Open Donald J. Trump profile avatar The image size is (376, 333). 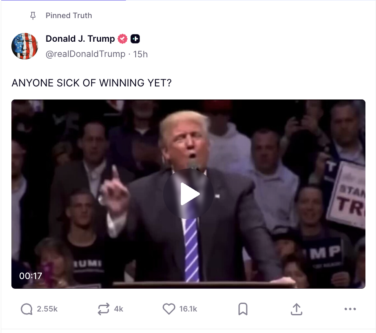[x=25, y=46]
